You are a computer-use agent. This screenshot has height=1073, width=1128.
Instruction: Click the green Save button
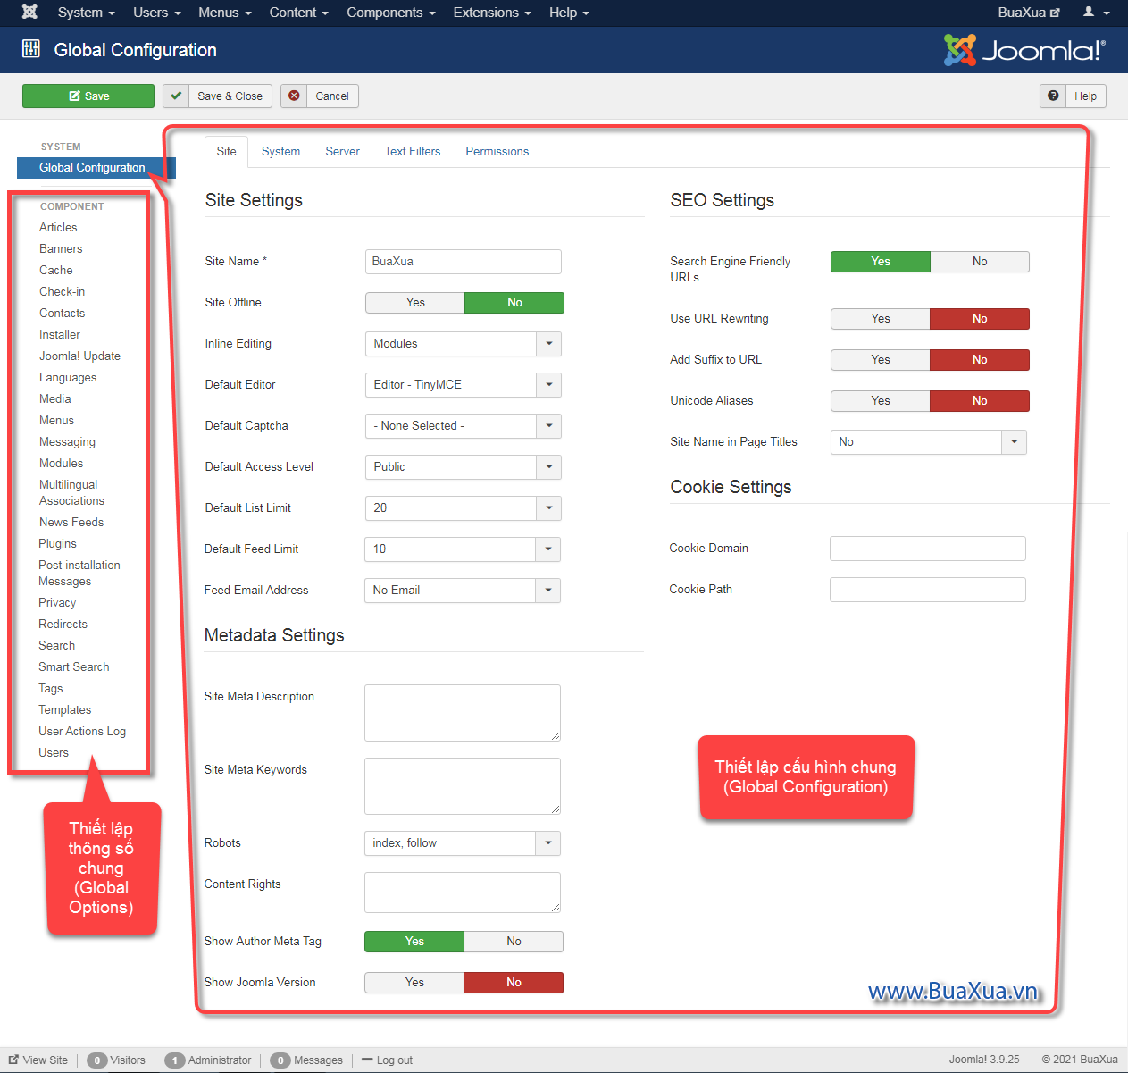pos(88,96)
